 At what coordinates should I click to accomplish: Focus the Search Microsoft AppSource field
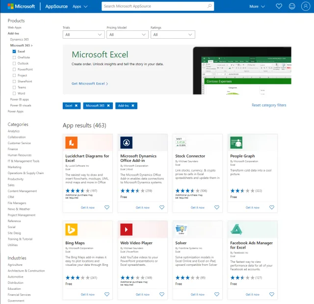coord(154,6)
